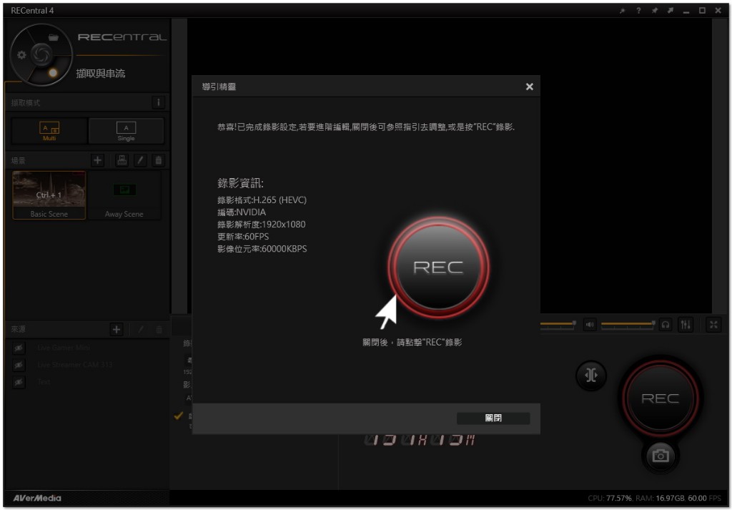Click the 影像位元率:60000KBPS line

[262, 248]
